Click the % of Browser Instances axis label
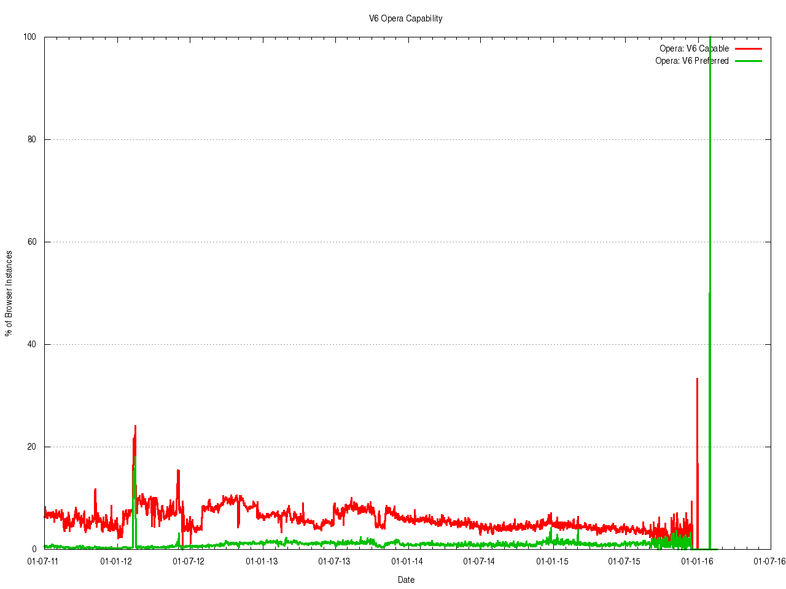The height and width of the screenshot is (589, 786). tap(9, 293)
